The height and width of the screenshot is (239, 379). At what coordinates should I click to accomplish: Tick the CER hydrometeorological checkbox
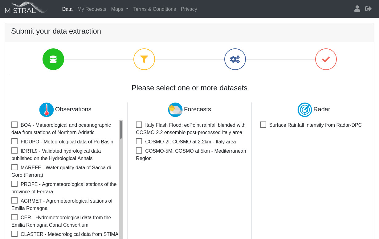14,217
